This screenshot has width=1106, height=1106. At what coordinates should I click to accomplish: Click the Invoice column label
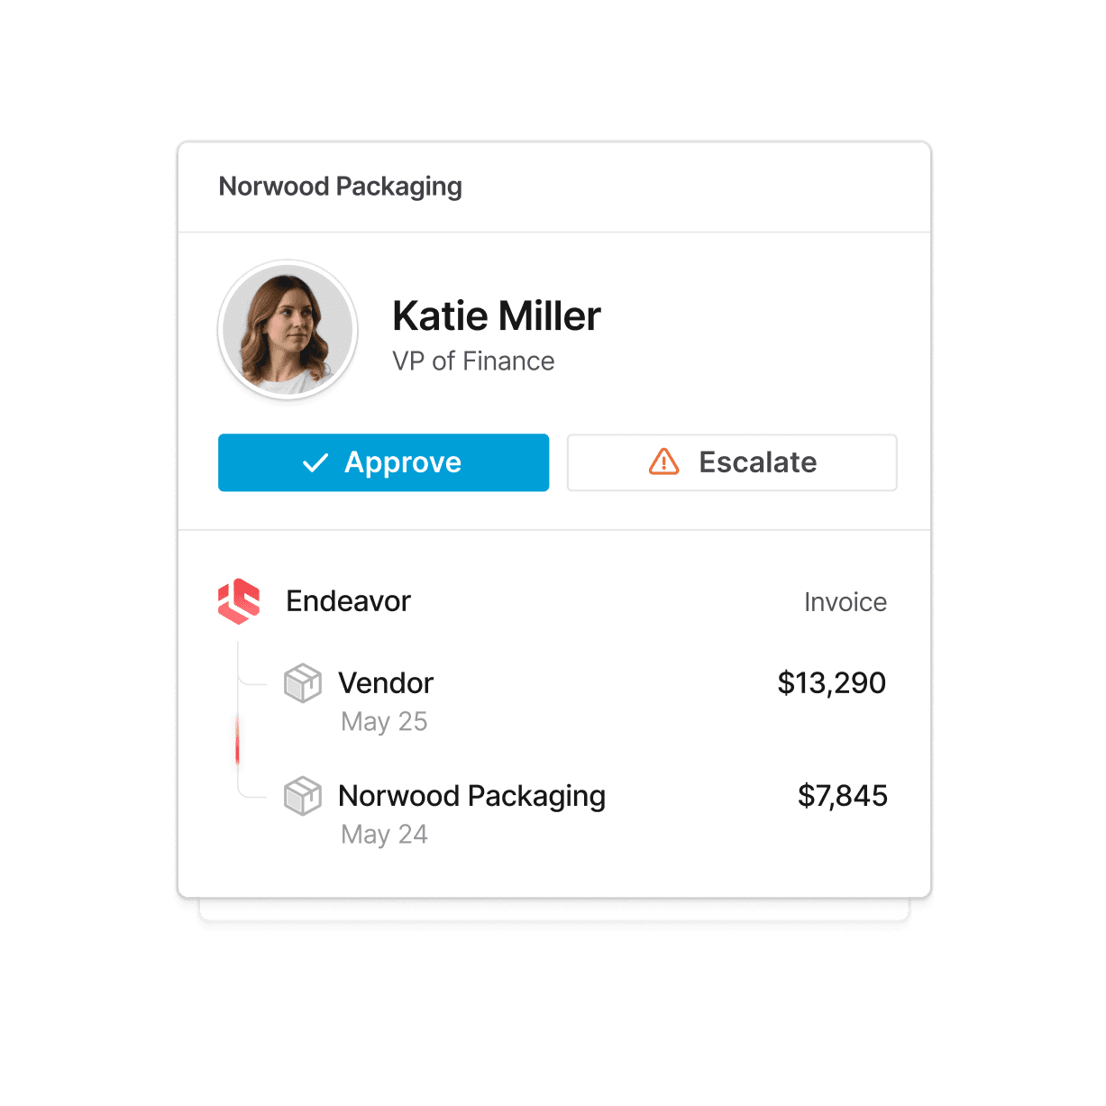(845, 602)
